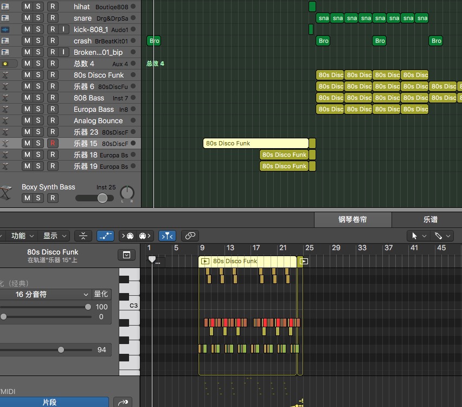Toggle MIDI In button in piano roll
The width and height of the screenshot is (462, 407).
pyautogui.click(x=127, y=236)
